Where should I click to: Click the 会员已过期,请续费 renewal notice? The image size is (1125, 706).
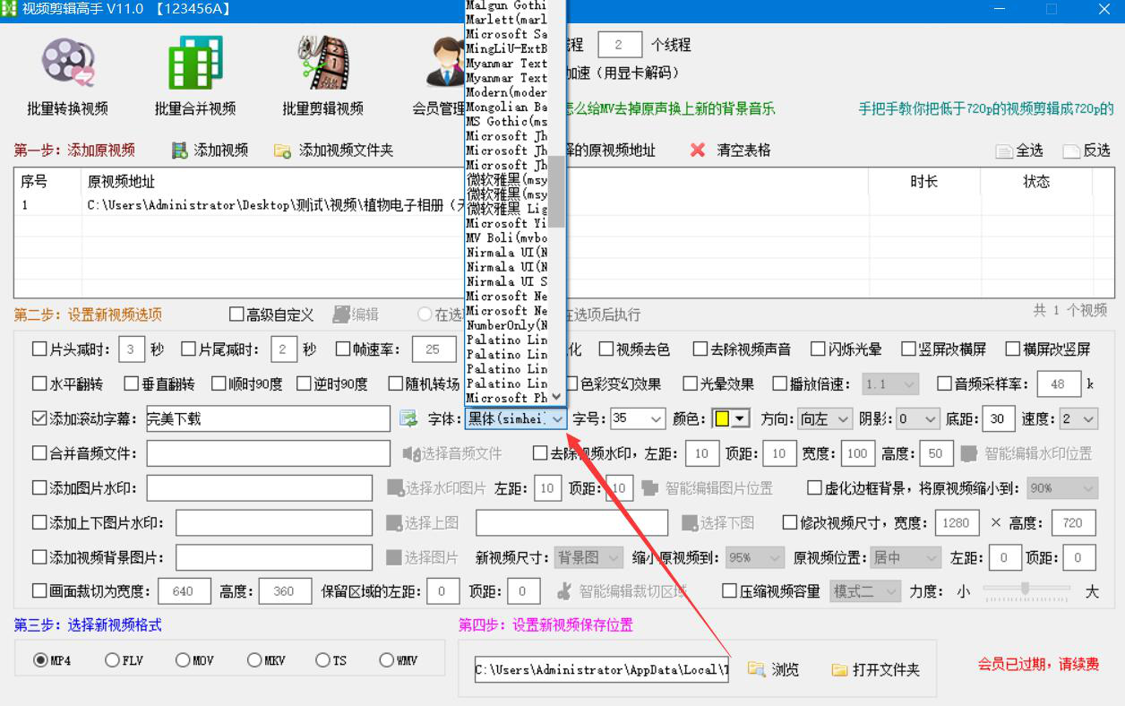1038,664
